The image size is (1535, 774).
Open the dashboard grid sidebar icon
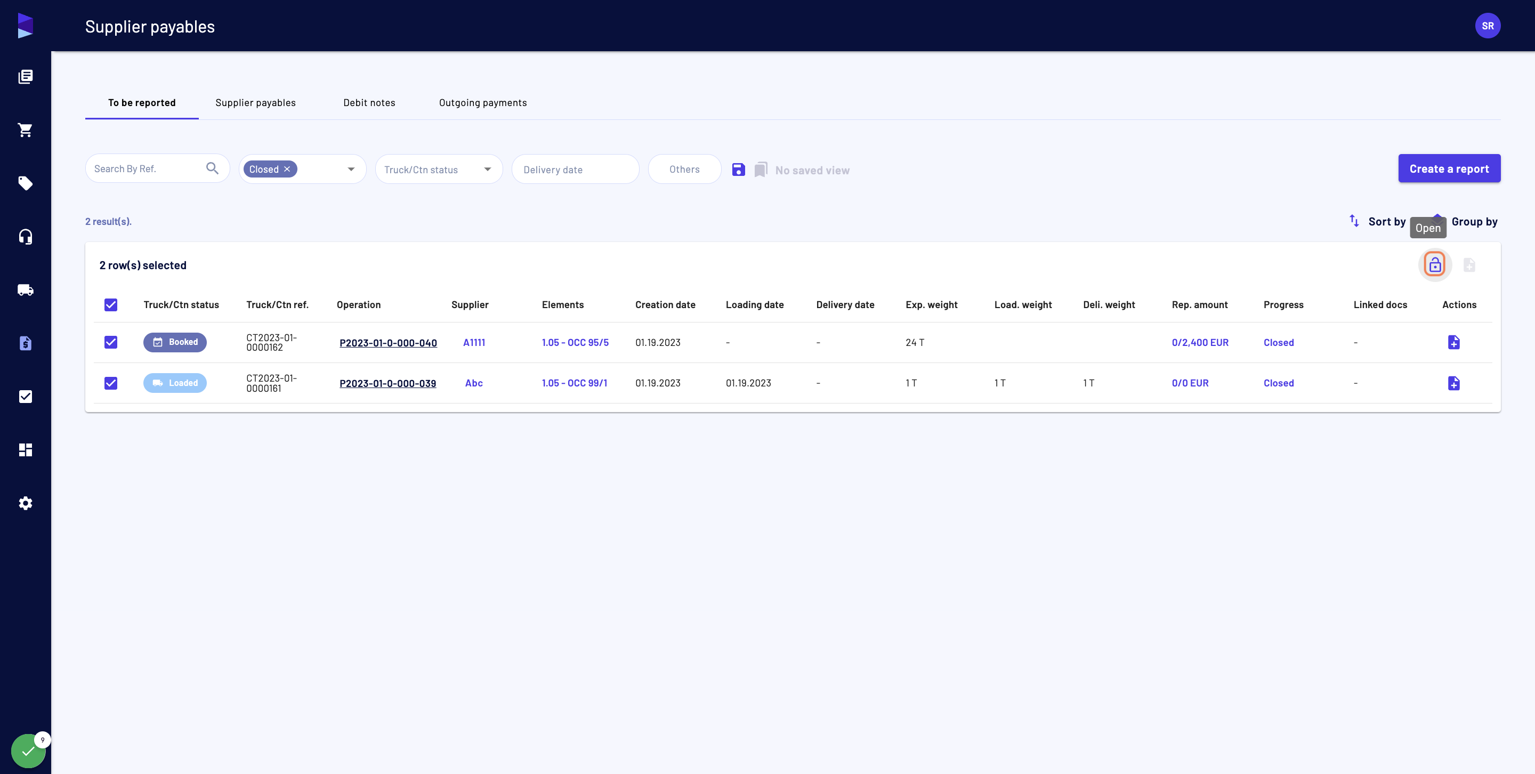(25, 450)
